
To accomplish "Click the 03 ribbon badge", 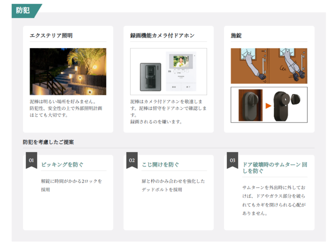I will pos(232,160).
